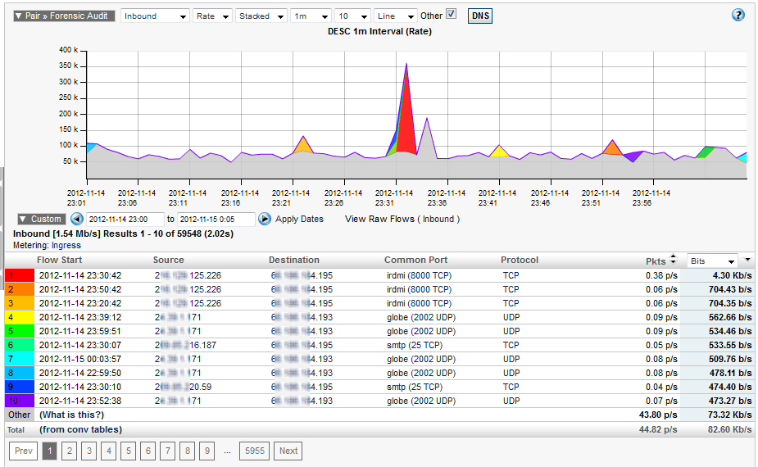Click the DNS button
758x467 pixels.
coord(480,16)
